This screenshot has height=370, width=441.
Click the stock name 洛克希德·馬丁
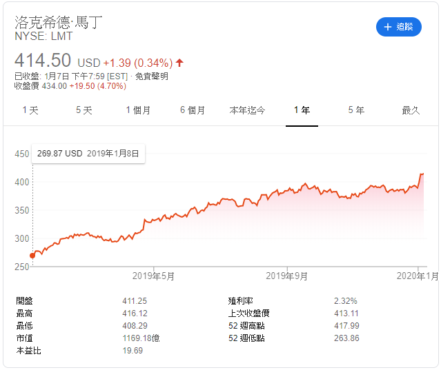(x=58, y=22)
